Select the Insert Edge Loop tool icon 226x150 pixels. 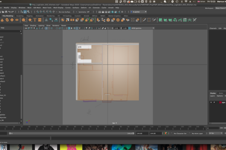click(149, 20)
